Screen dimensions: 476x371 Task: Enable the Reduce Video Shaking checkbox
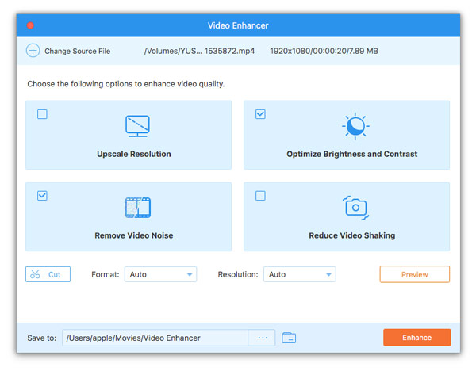click(260, 196)
